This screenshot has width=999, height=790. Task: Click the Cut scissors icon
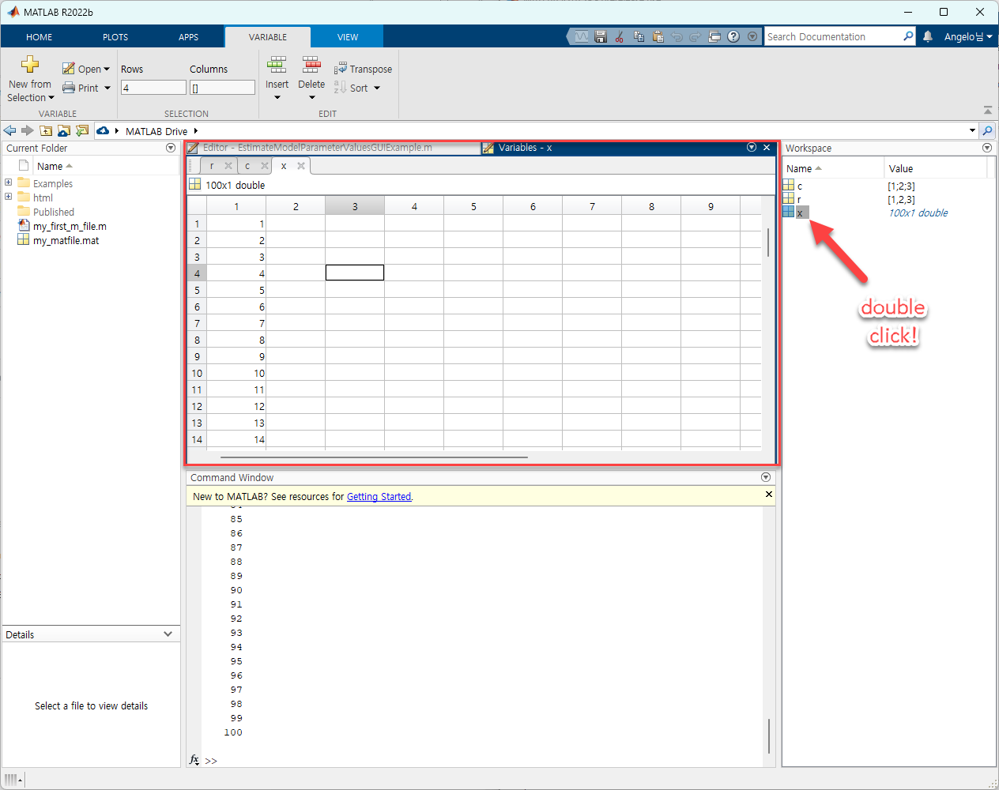(x=620, y=36)
